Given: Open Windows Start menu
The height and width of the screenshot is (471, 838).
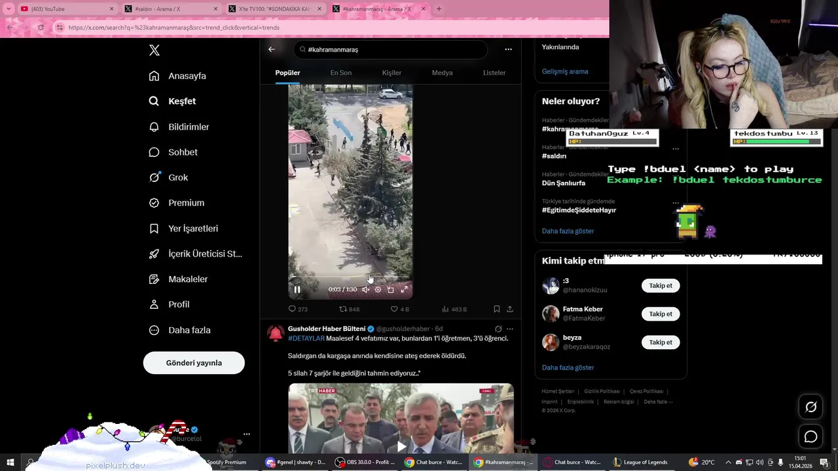Looking at the screenshot, I should click(10, 462).
